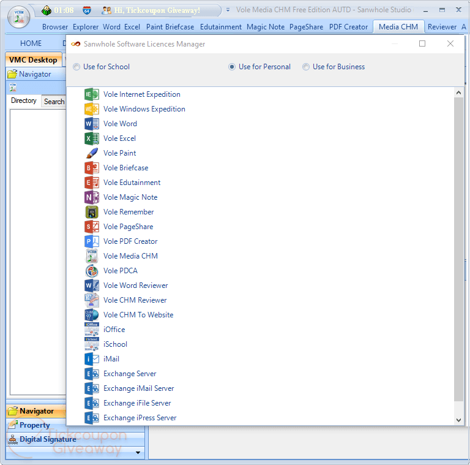Click the Vole Excel icon
This screenshot has height=465, width=470.
coord(92,138)
